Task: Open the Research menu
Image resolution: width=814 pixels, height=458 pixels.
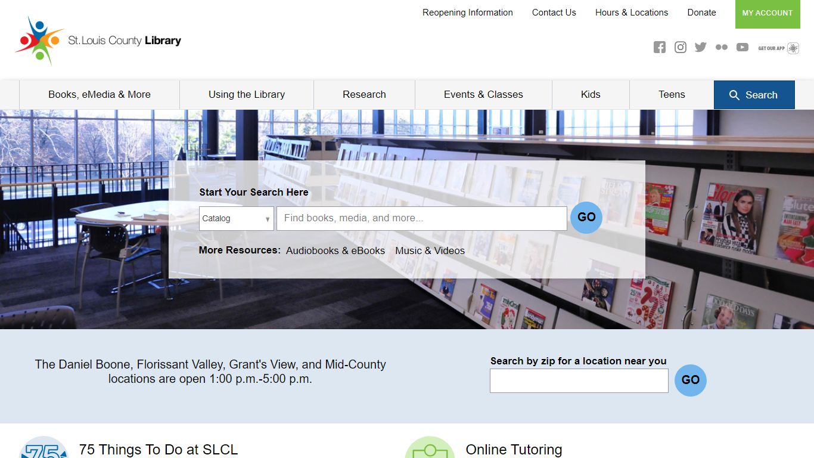Action: 364,94
